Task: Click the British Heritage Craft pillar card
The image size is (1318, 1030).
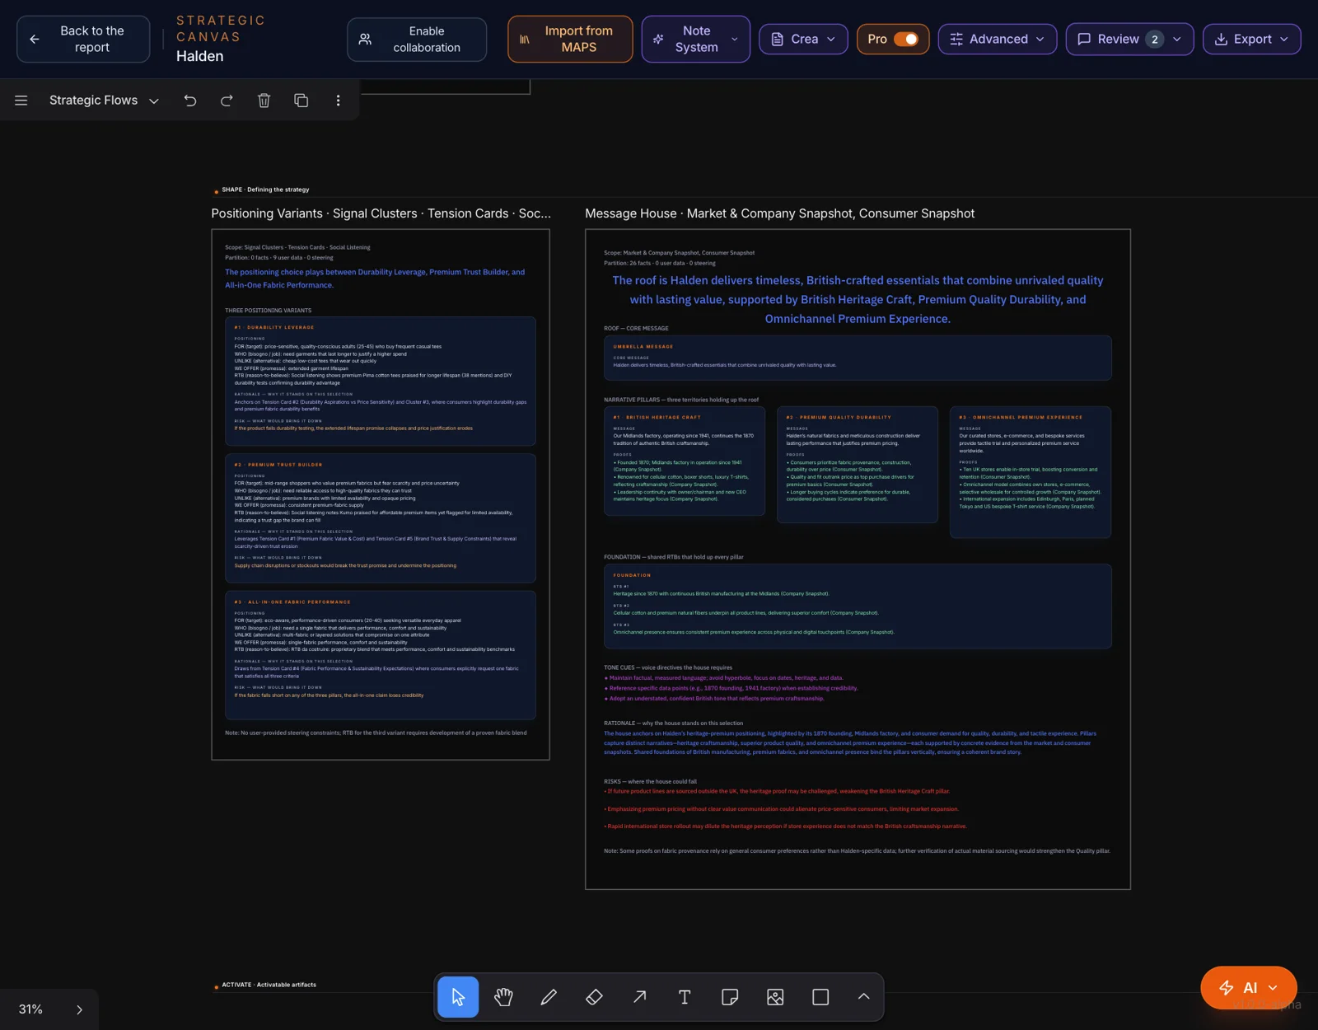Action: 685,461
